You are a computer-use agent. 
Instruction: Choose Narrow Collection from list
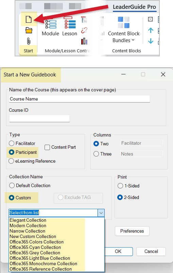tap(27, 231)
